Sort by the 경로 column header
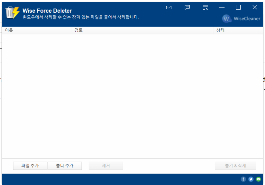 (142, 30)
